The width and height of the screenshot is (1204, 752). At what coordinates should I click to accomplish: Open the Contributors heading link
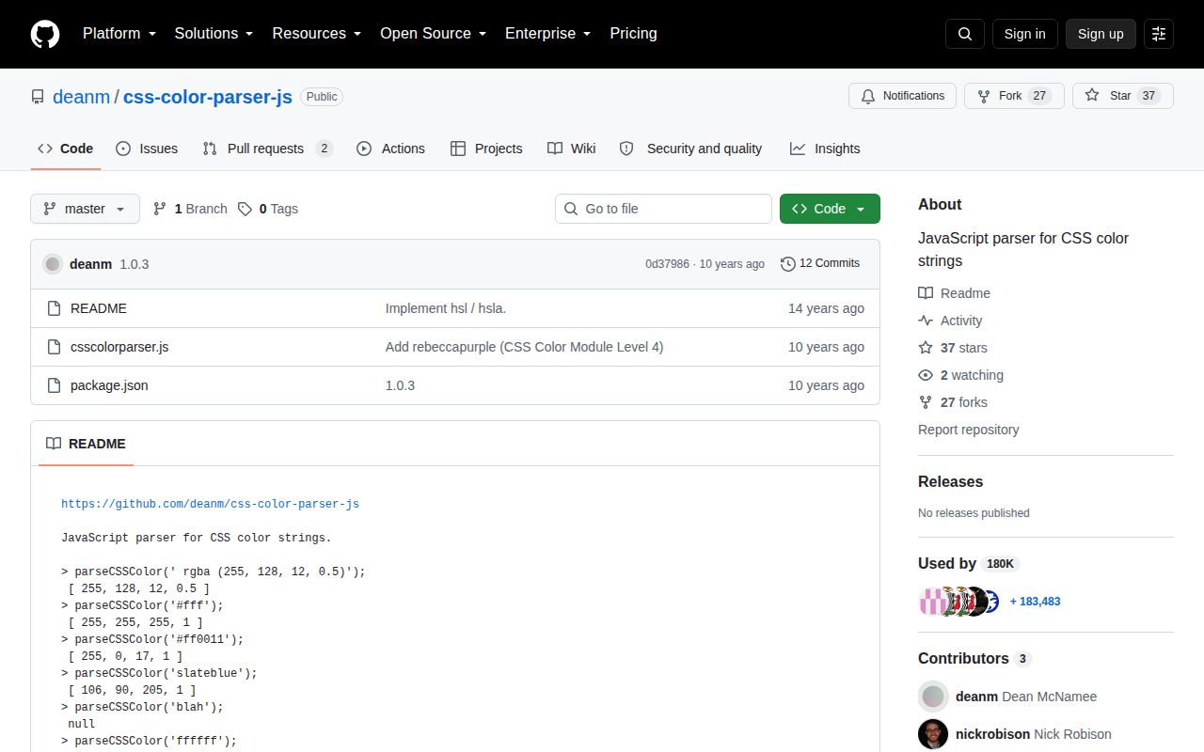tap(974, 659)
